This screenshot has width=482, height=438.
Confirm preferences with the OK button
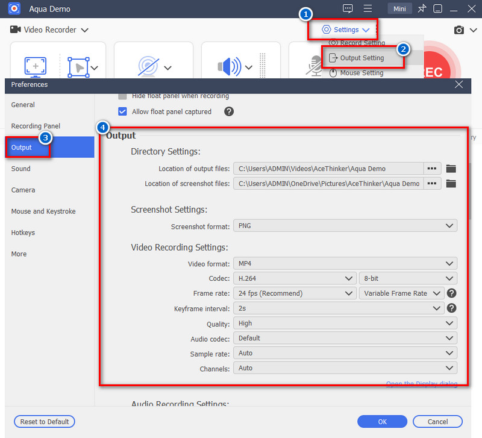[382, 421]
